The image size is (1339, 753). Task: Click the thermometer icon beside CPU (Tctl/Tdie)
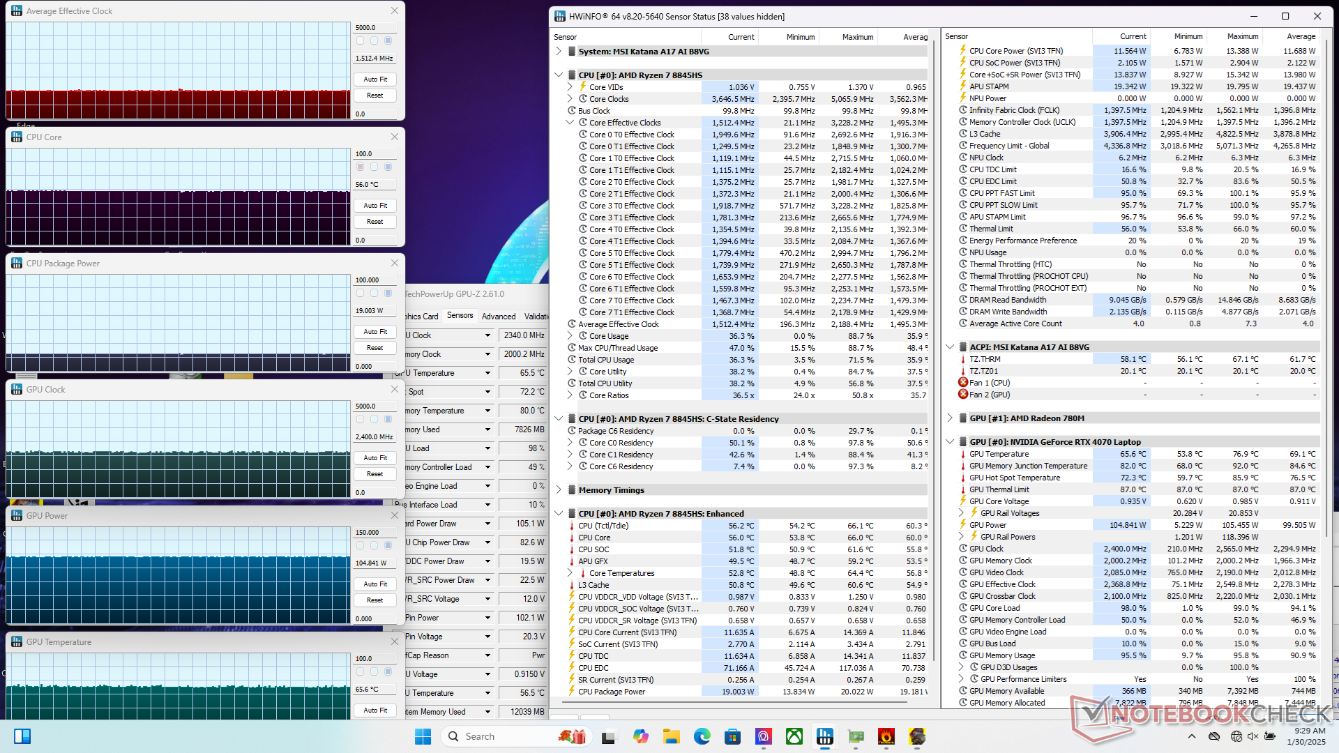tap(572, 526)
